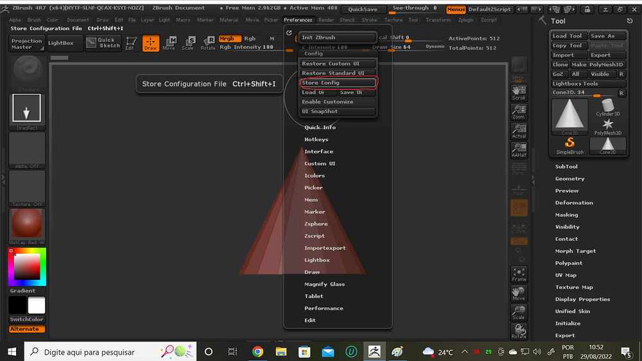Image resolution: width=642 pixels, height=361 pixels.
Task: Toggle the M material channel button
Action: (272, 39)
